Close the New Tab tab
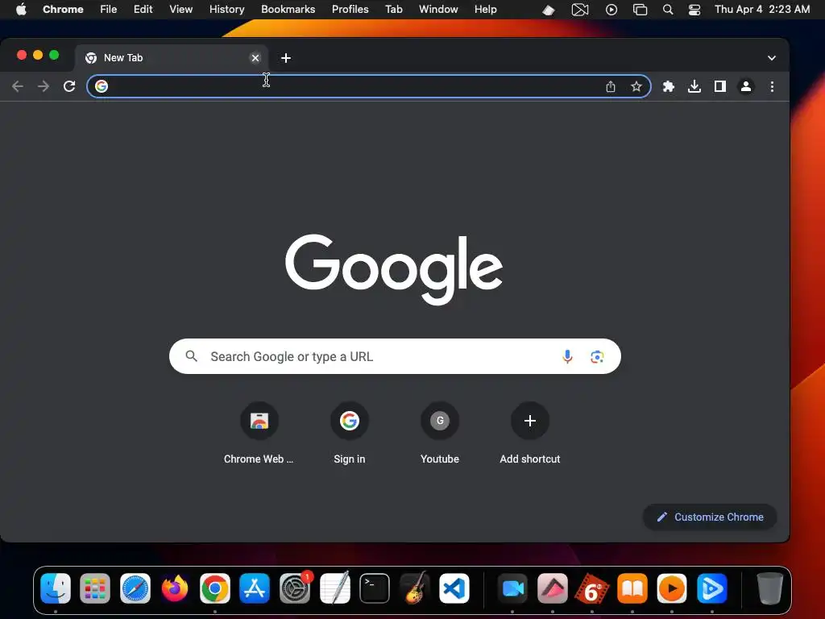The image size is (825, 619). (x=255, y=58)
